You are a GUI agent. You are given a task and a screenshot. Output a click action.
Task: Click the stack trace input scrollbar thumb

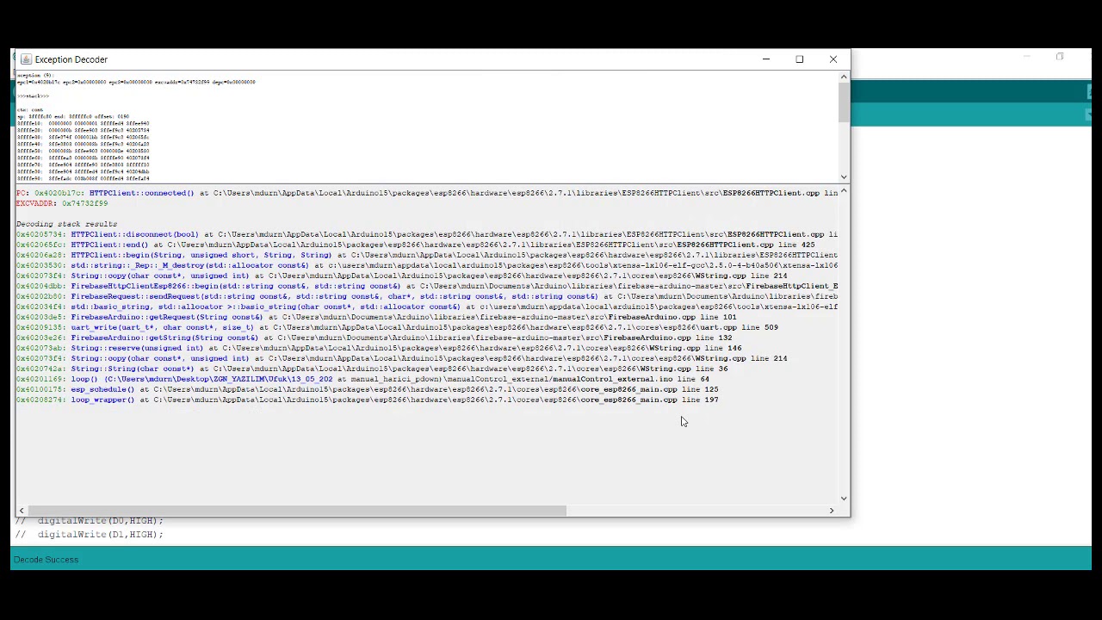coord(844,102)
